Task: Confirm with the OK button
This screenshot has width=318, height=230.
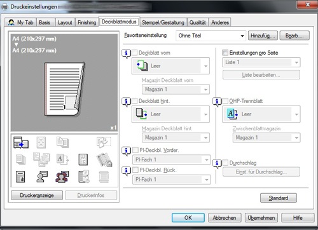Action: point(188,217)
